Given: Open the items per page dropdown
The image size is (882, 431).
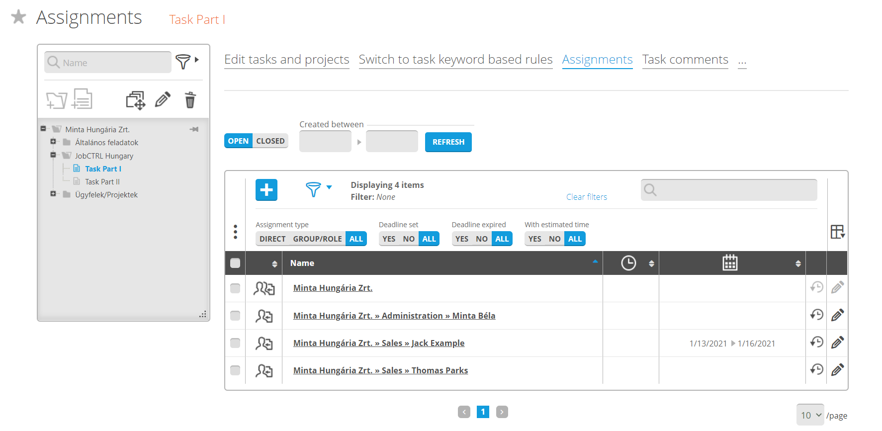Looking at the screenshot, I should (810, 415).
